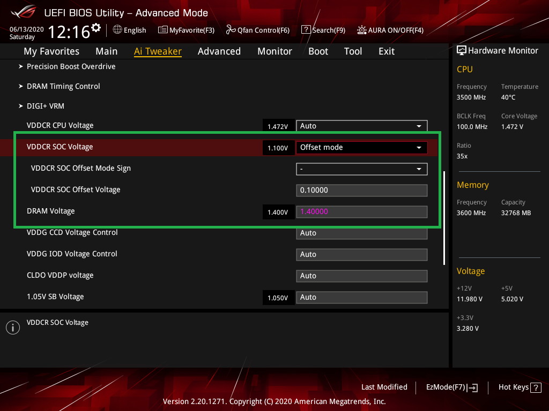Switch to the Monitor tab
Image resolution: width=549 pixels, height=411 pixels.
pos(274,51)
